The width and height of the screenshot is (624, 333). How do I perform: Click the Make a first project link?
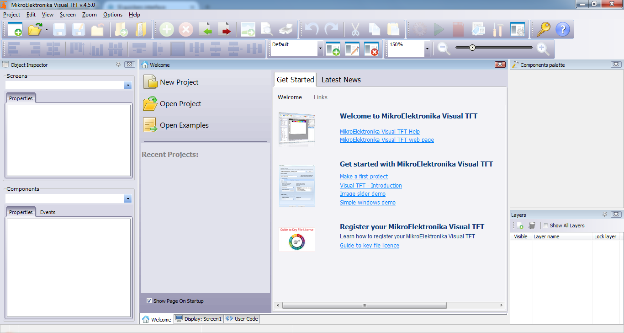click(x=364, y=177)
